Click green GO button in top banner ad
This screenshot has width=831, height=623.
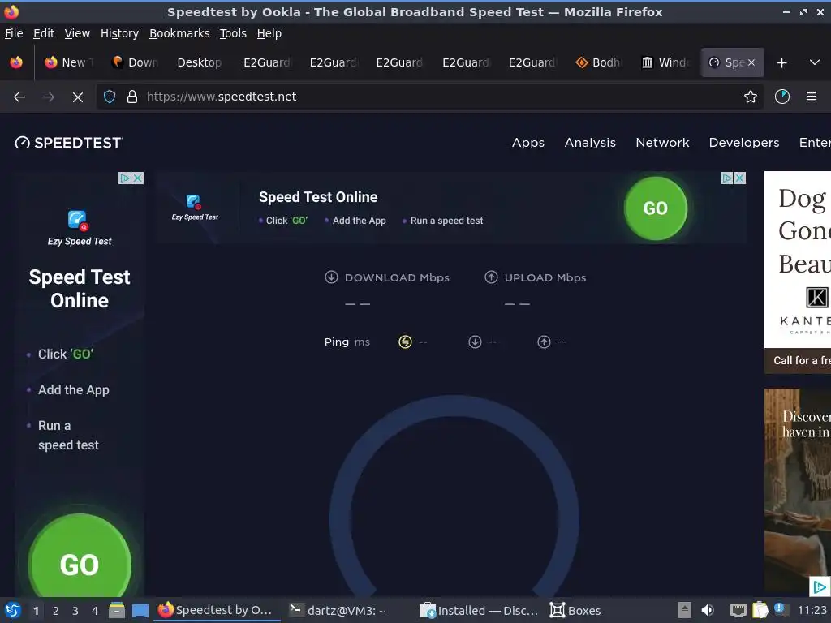click(x=656, y=208)
